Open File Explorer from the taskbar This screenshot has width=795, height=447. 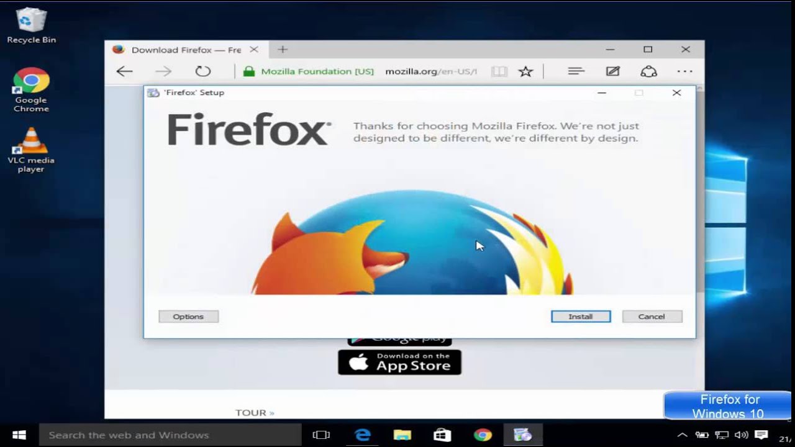coord(402,435)
